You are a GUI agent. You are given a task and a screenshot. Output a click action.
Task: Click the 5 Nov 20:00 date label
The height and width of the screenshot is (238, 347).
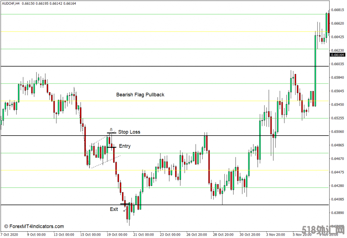302,235
